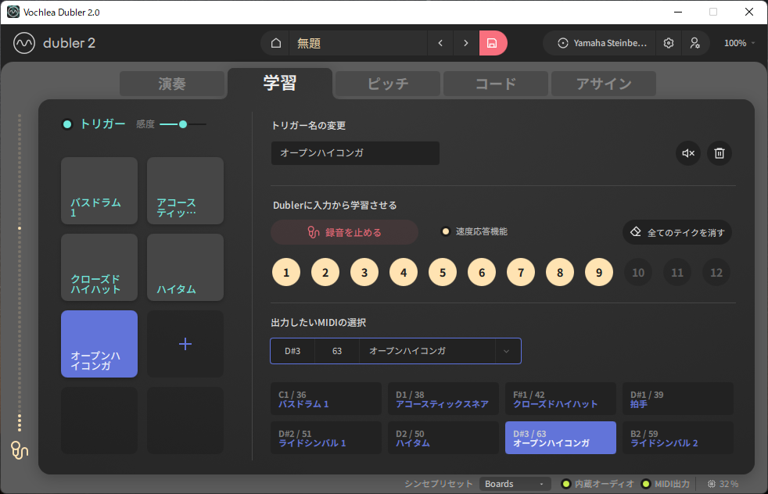Select the オープンハイコンガ trigger pad
This screenshot has width=768, height=494.
pos(99,344)
